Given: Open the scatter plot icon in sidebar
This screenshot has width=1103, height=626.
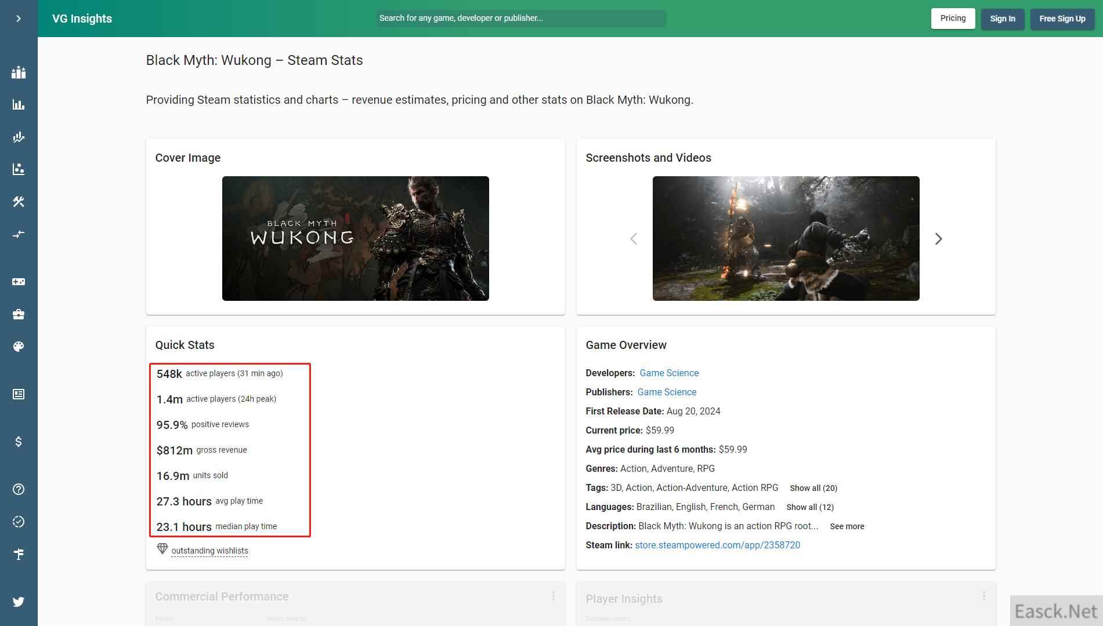Looking at the screenshot, I should [x=19, y=169].
